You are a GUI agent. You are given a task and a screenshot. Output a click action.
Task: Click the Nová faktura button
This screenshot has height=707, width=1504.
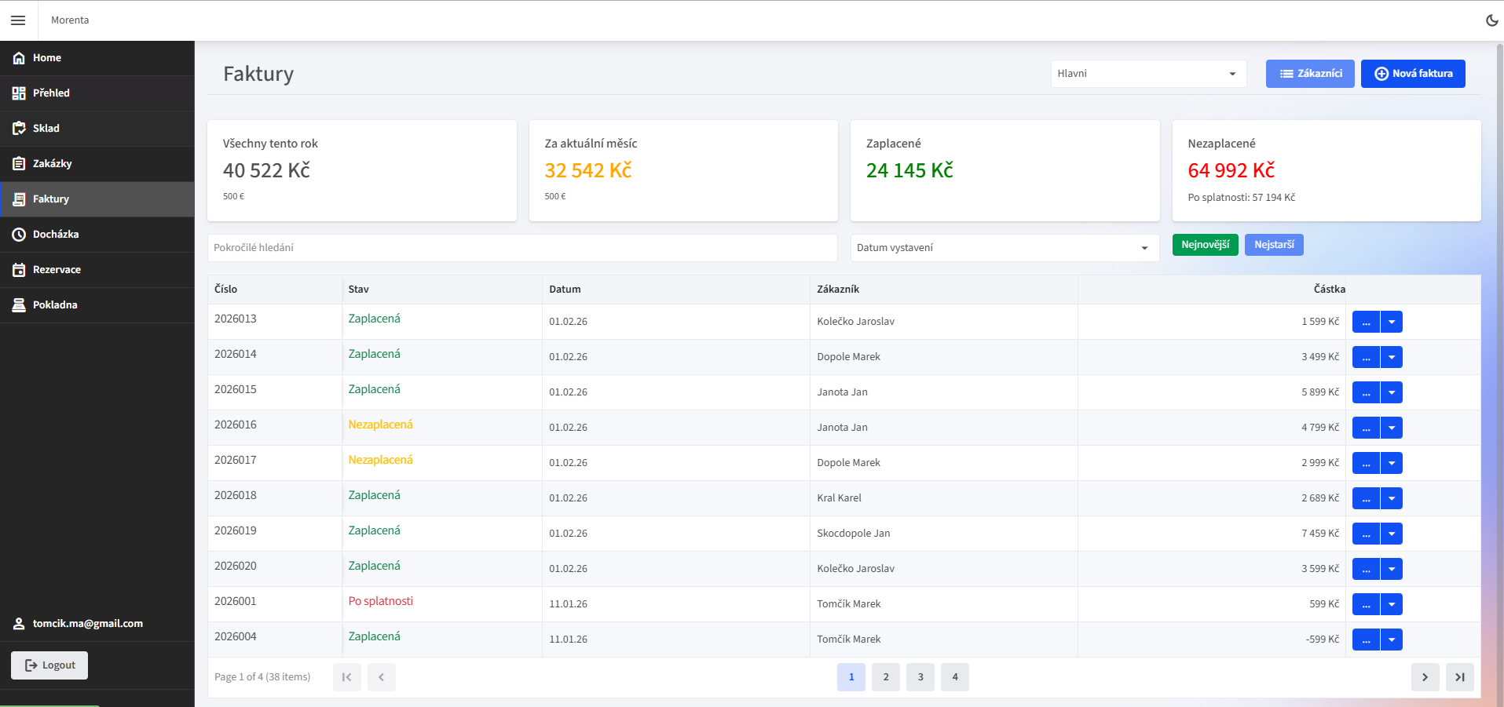(1412, 74)
